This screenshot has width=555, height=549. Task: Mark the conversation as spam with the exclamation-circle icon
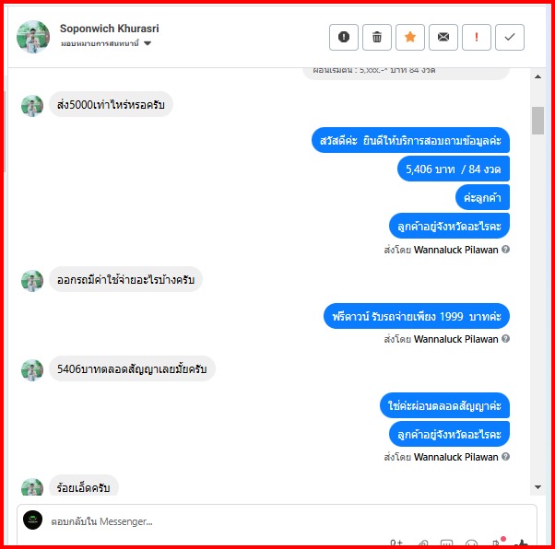343,37
